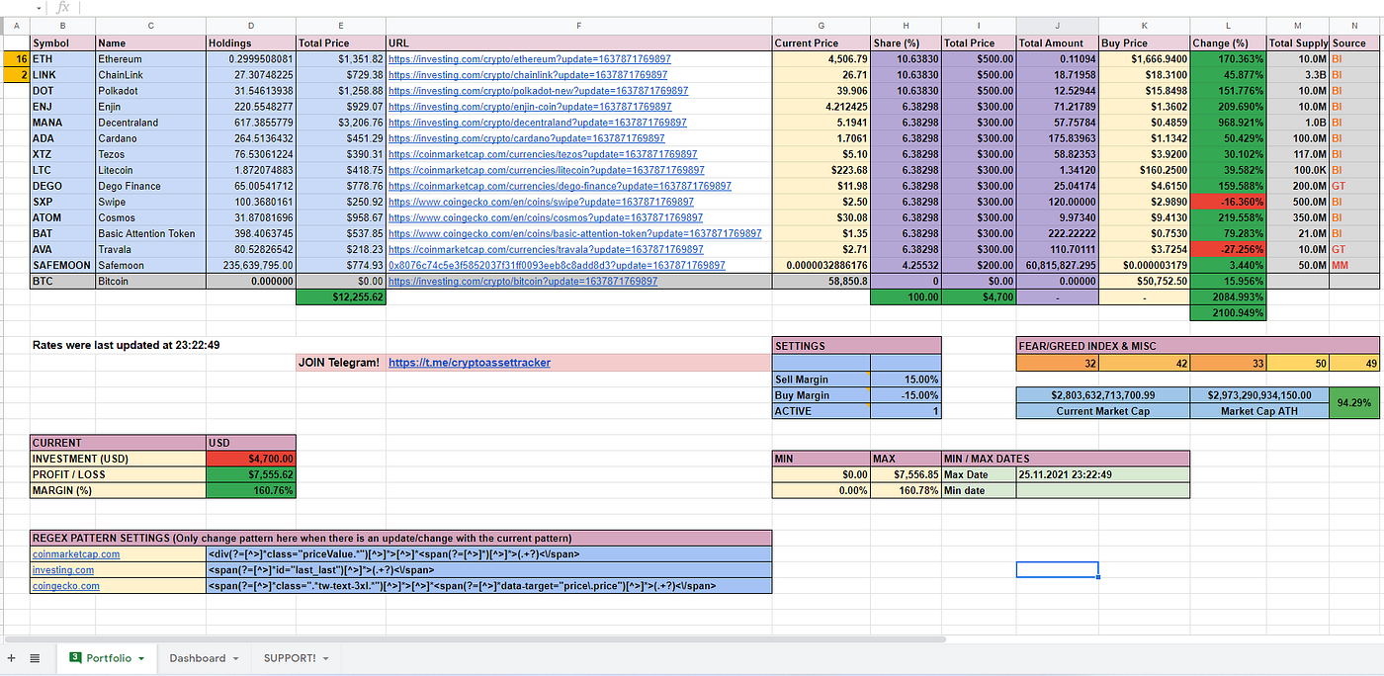Add a new sheet with plus icon
The width and height of the screenshot is (1384, 676).
pos(12,658)
